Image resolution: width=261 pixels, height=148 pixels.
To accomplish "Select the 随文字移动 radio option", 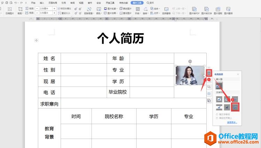I will [x=218, y=114].
